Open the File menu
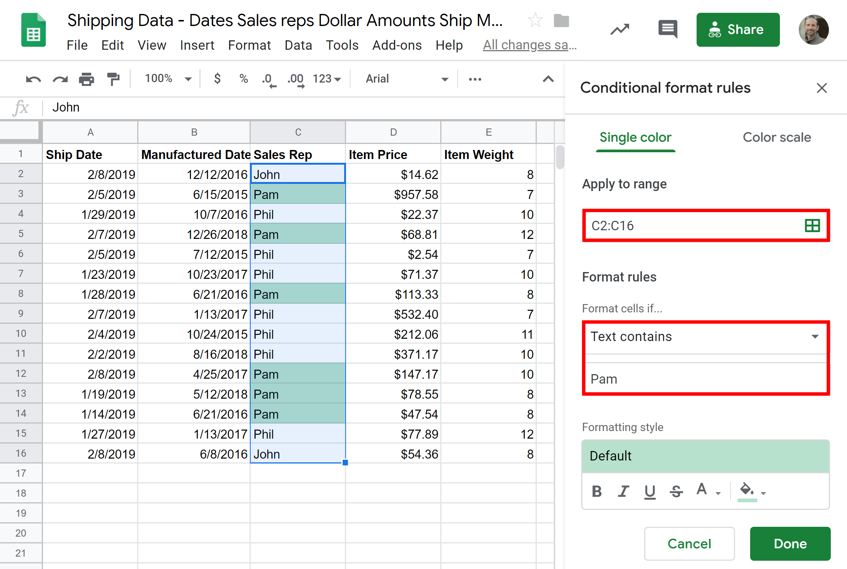 tap(77, 45)
